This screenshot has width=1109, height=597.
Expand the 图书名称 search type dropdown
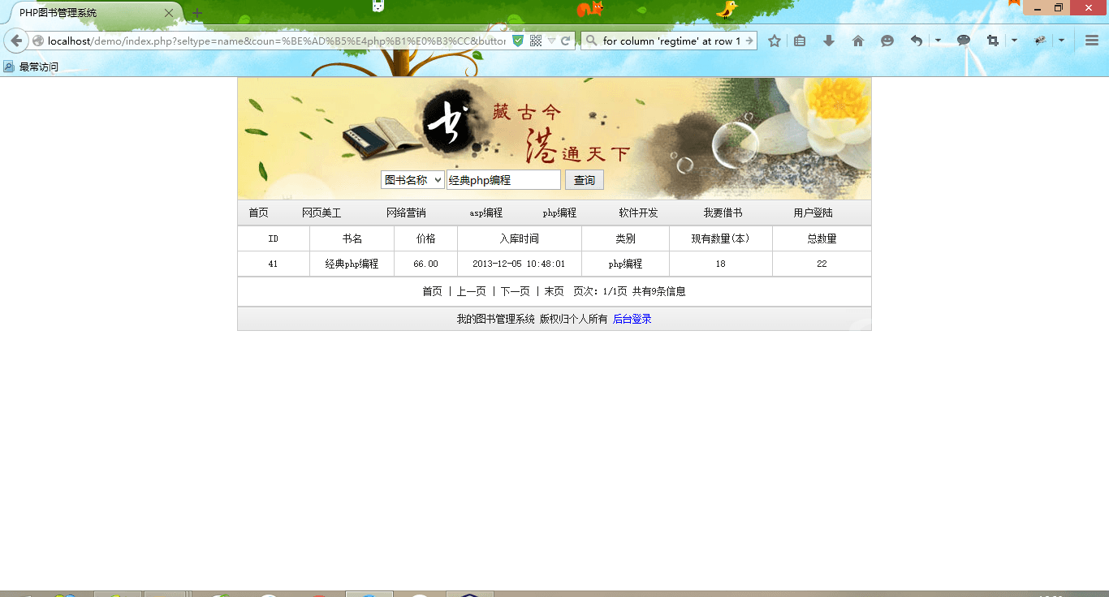pos(412,180)
